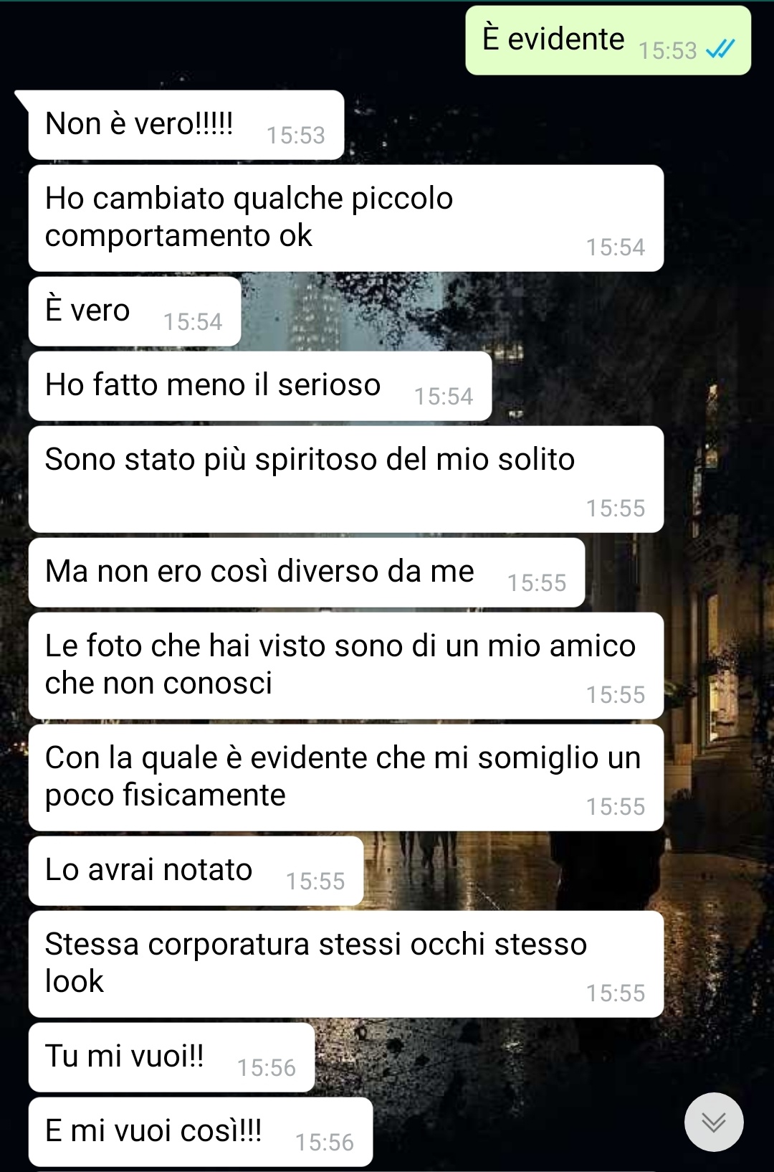Select 'Ma non ero così diverso da me'
This screenshot has height=1172, width=774.
(x=307, y=572)
